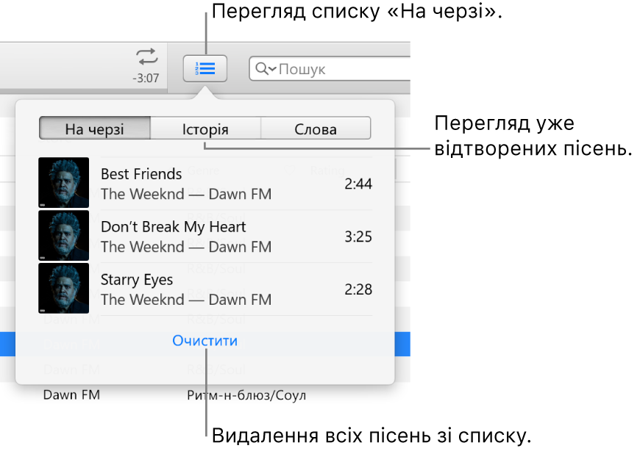Keep На черзі view selected
The width and height of the screenshot is (640, 451).
[93, 128]
